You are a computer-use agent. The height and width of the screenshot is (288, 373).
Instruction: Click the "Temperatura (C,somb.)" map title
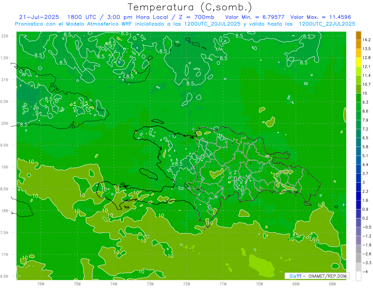tap(190, 7)
